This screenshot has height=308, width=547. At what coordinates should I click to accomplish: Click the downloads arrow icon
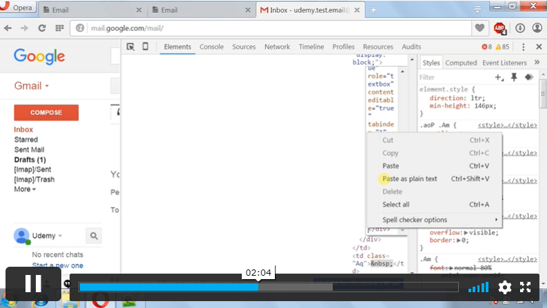click(520, 27)
